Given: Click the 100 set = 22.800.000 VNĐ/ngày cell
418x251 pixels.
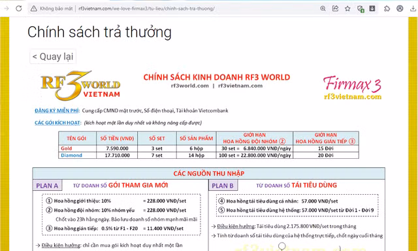Looking at the screenshot, I should (x=255, y=156).
